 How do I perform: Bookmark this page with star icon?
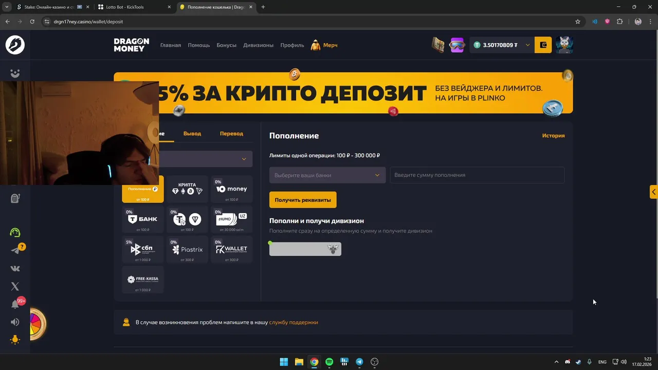578,22
